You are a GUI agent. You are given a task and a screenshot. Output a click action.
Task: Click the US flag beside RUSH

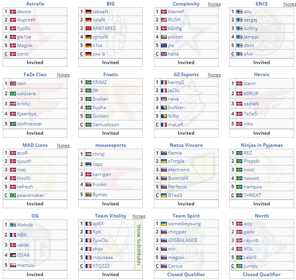tap(164, 20)
